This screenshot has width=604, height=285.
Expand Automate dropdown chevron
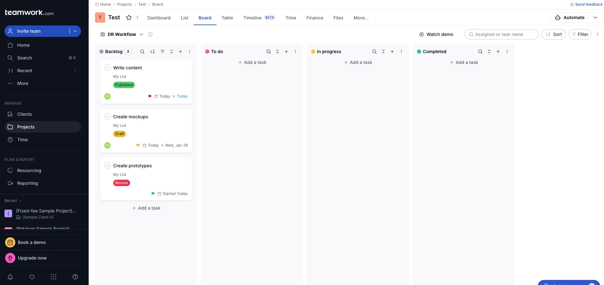point(595,17)
